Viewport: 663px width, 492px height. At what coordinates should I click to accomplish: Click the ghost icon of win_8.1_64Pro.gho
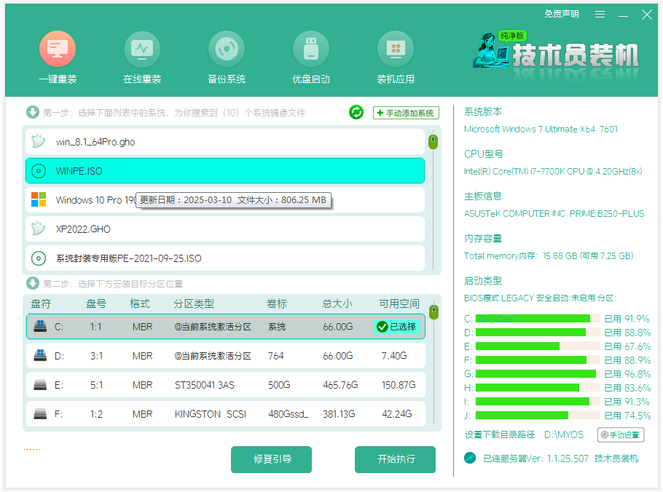click(x=38, y=141)
